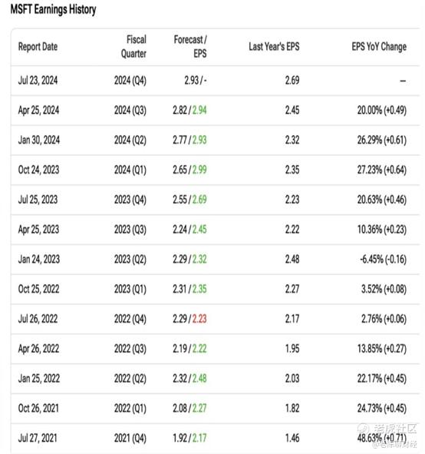The width and height of the screenshot is (425, 454).
Task: Select the Oct 26, 2021 report date
Action: point(38,408)
